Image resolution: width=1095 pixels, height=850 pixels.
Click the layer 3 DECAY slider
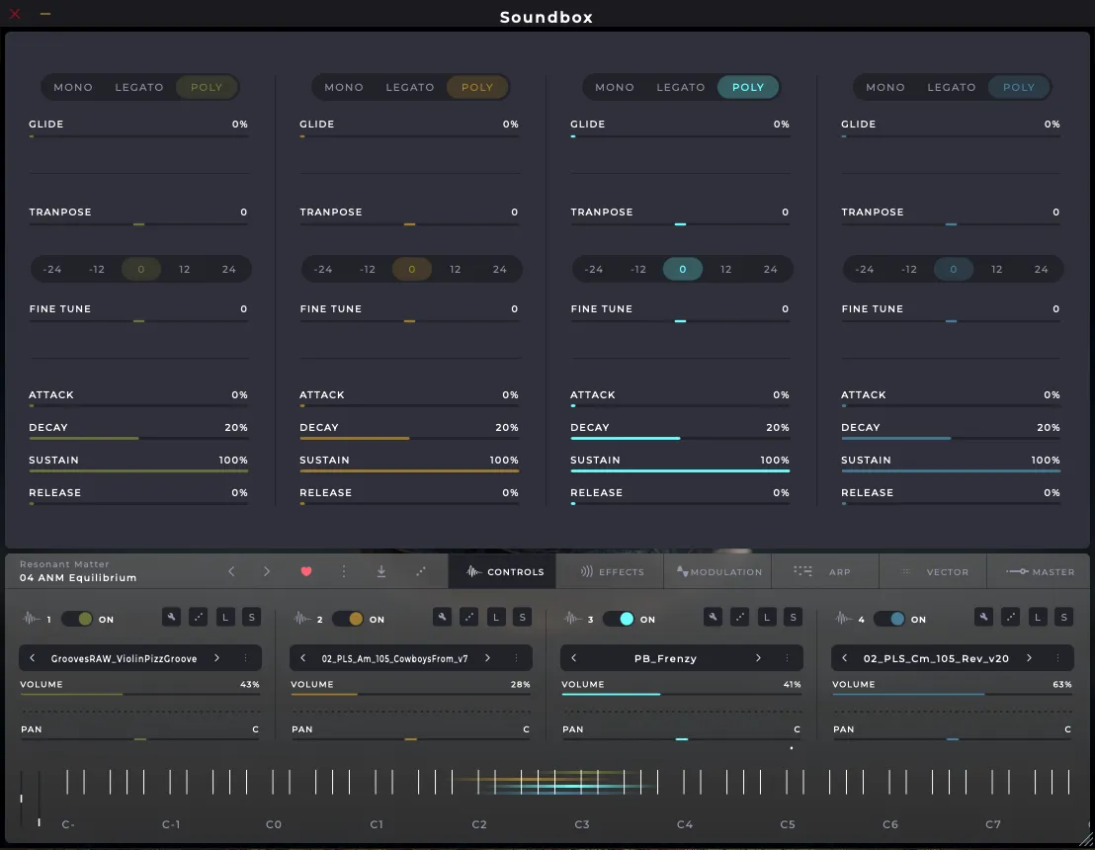(x=680, y=438)
